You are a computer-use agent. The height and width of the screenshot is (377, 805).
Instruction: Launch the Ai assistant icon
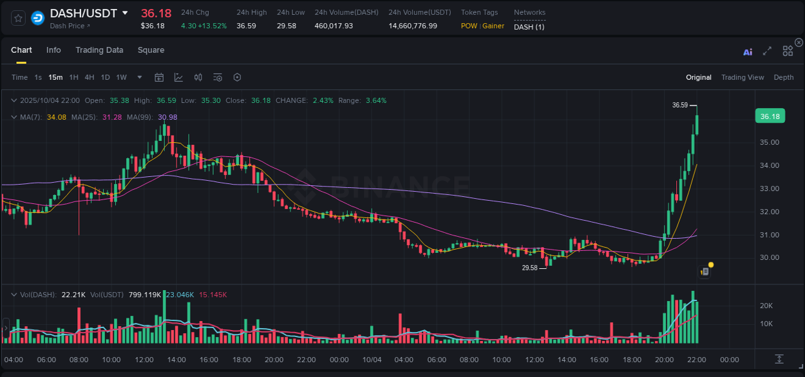tap(747, 51)
